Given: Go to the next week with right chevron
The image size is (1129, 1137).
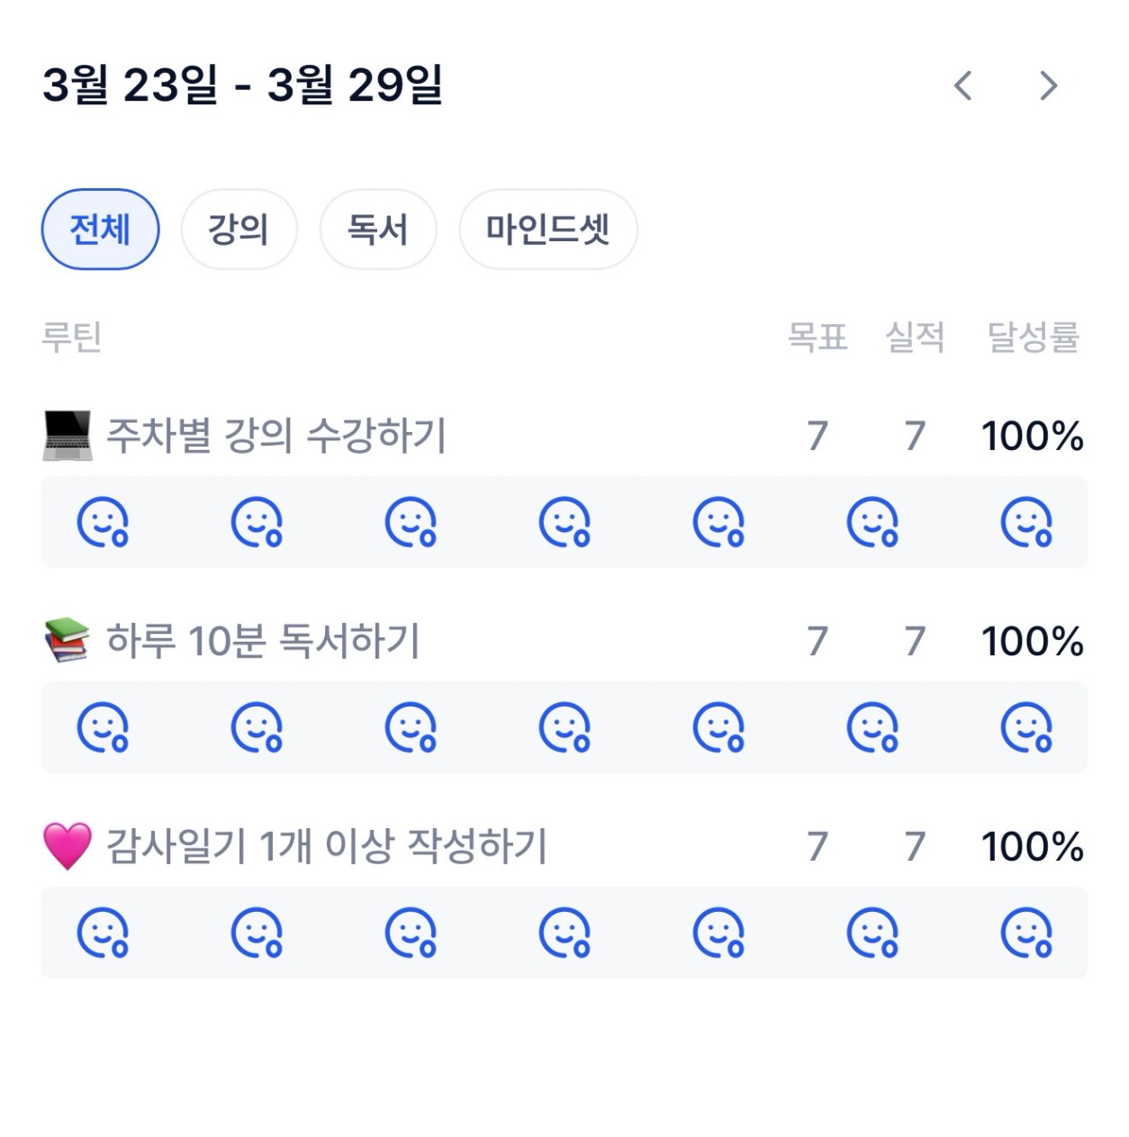Looking at the screenshot, I should pyautogui.click(x=1048, y=86).
